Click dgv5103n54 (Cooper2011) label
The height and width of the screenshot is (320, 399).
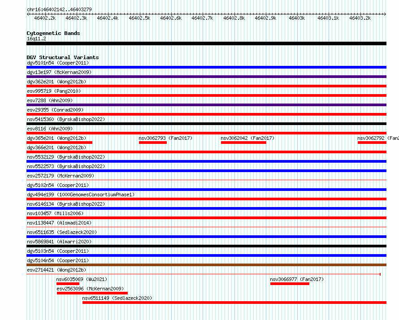[x=58, y=251]
